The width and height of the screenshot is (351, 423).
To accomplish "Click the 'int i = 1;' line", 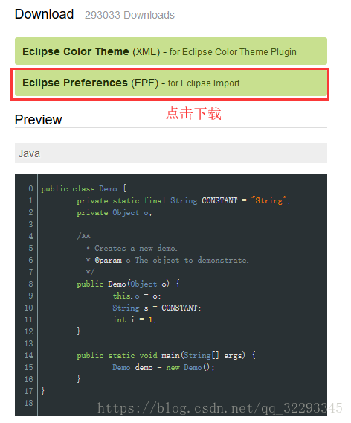I will pyautogui.click(x=135, y=319).
